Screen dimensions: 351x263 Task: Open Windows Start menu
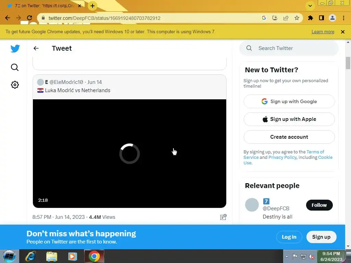(x=9, y=256)
